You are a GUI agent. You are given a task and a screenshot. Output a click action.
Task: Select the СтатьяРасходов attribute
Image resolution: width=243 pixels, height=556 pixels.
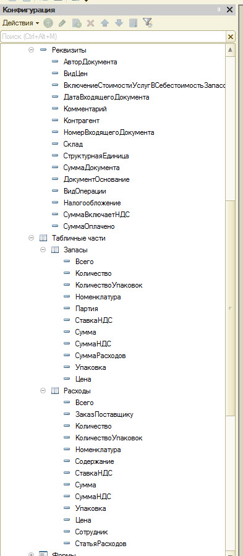101,544
